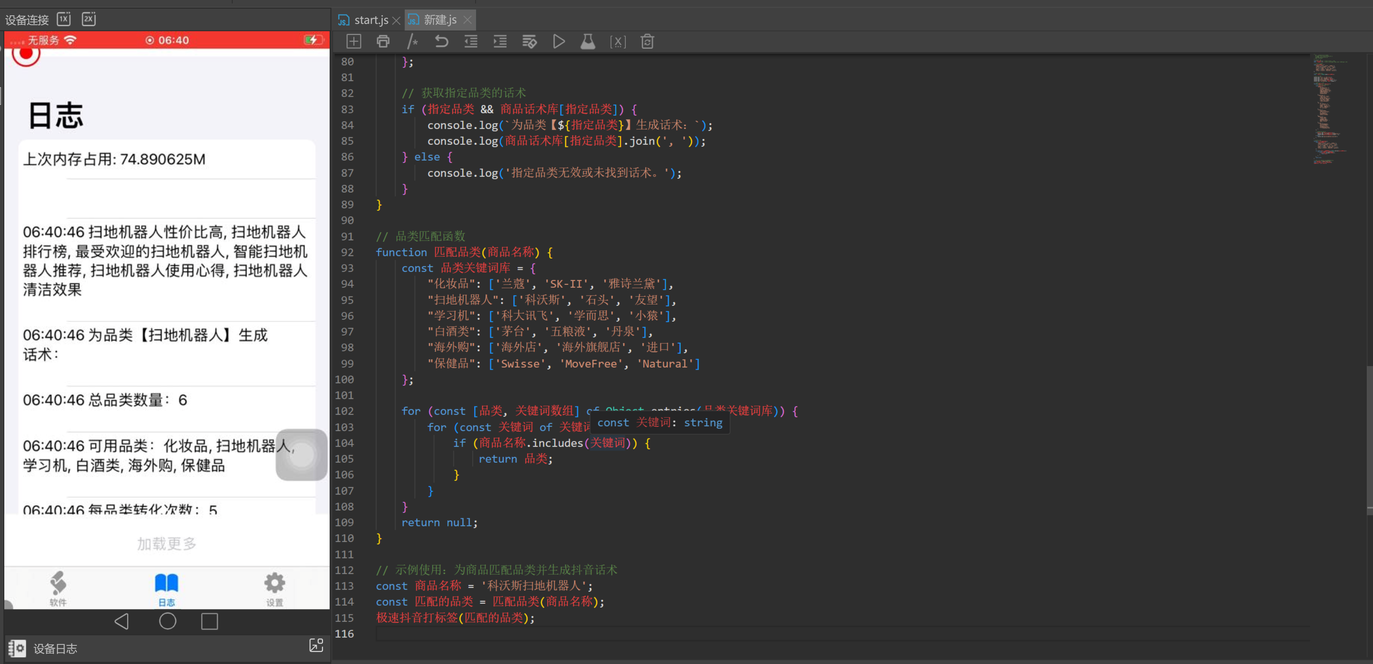This screenshot has height=664, width=1373.
Task: Click the [x] variable icon
Action: pos(618,42)
